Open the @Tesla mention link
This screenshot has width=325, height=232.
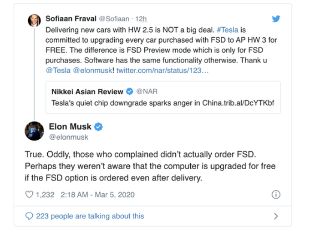coord(58,71)
